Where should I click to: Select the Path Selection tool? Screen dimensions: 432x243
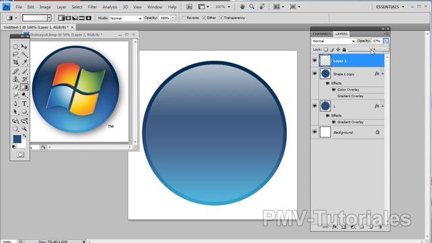pos(16,112)
